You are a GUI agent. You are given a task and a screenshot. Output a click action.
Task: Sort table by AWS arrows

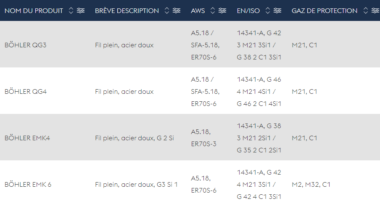pyautogui.click(x=213, y=10)
